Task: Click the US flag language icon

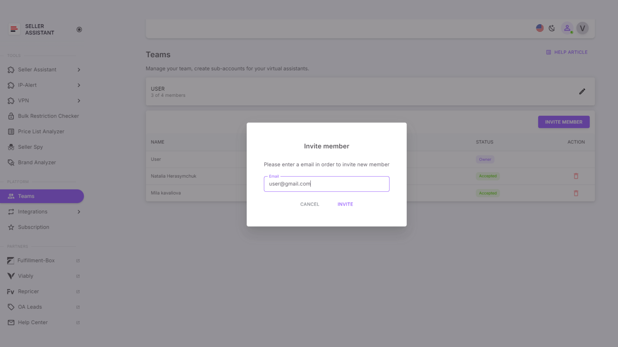Action: coord(540,28)
